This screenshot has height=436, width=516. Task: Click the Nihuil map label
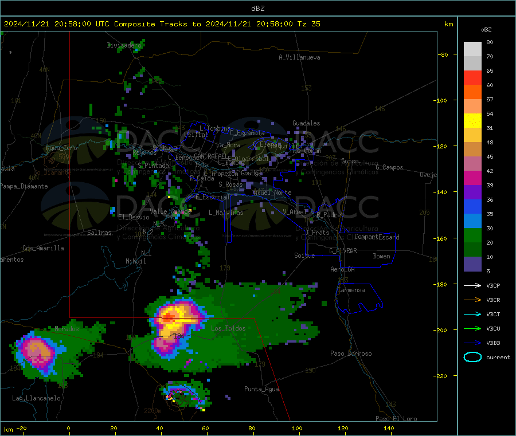135,261
